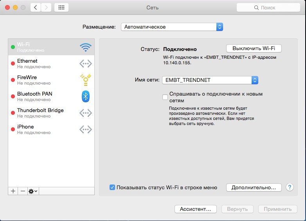The image size is (306, 221).
Task: Add a new network service with plus
Action: pos(13,191)
